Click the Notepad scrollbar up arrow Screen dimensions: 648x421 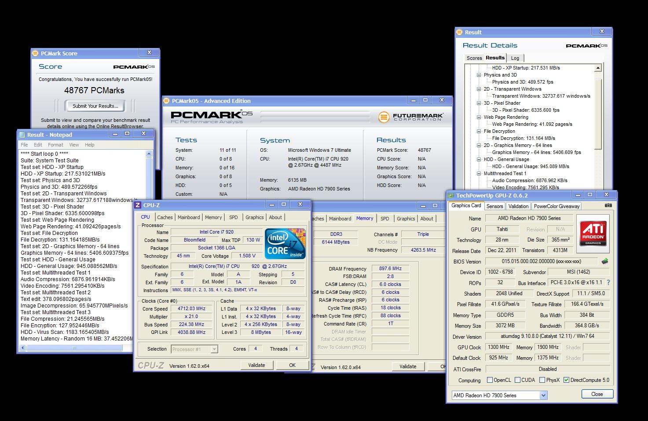click(x=149, y=154)
